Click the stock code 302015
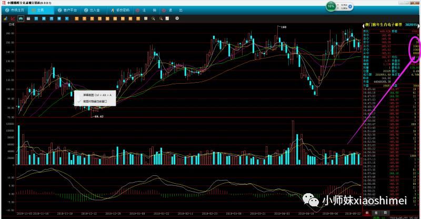Screen dimensions: 421x219 click(x=411, y=25)
